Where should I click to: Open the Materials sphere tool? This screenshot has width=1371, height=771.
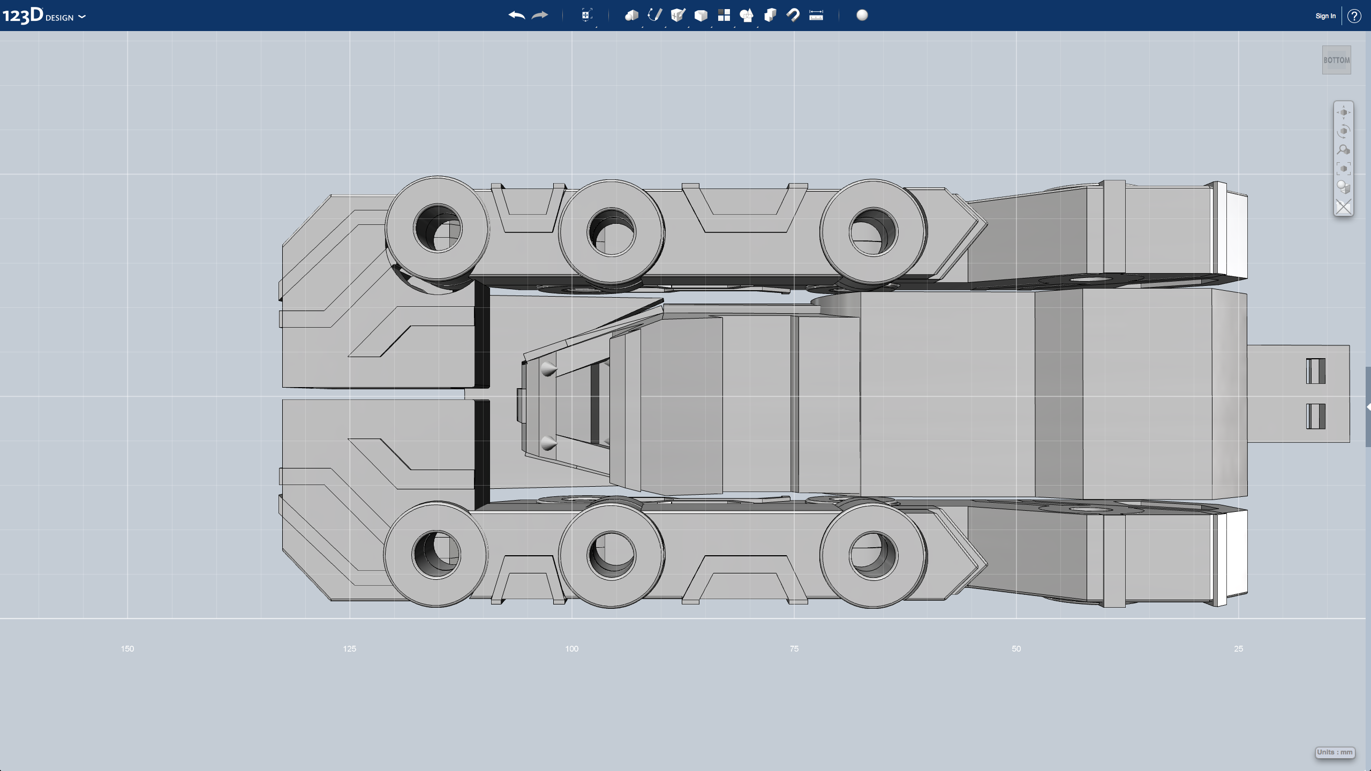pyautogui.click(x=862, y=16)
